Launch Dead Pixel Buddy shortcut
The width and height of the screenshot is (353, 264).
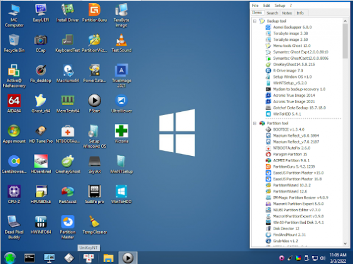pos(14,227)
